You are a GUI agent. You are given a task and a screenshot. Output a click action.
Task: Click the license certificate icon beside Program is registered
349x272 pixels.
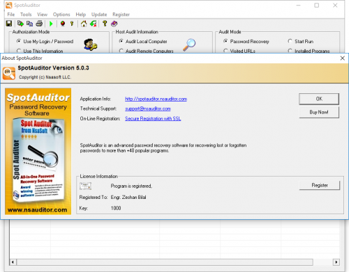click(x=85, y=186)
